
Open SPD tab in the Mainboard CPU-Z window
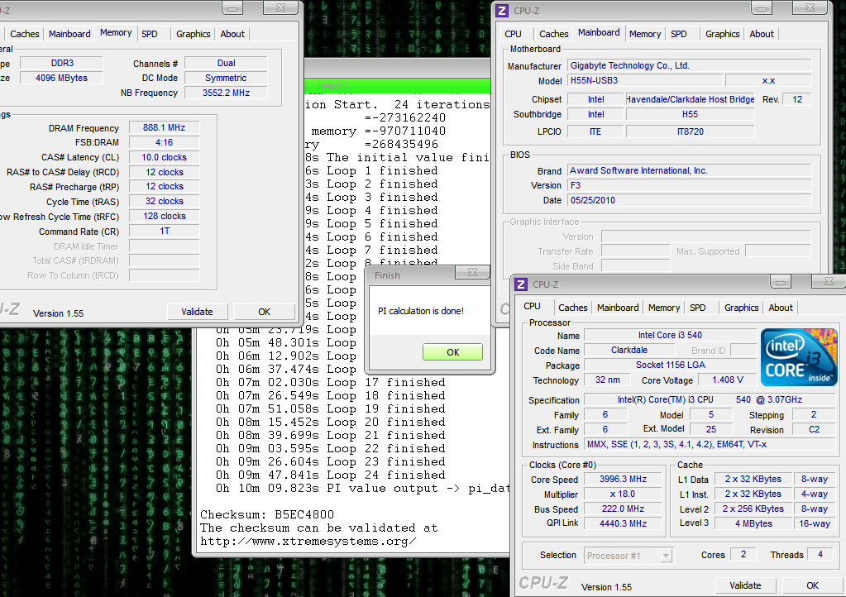(x=679, y=33)
